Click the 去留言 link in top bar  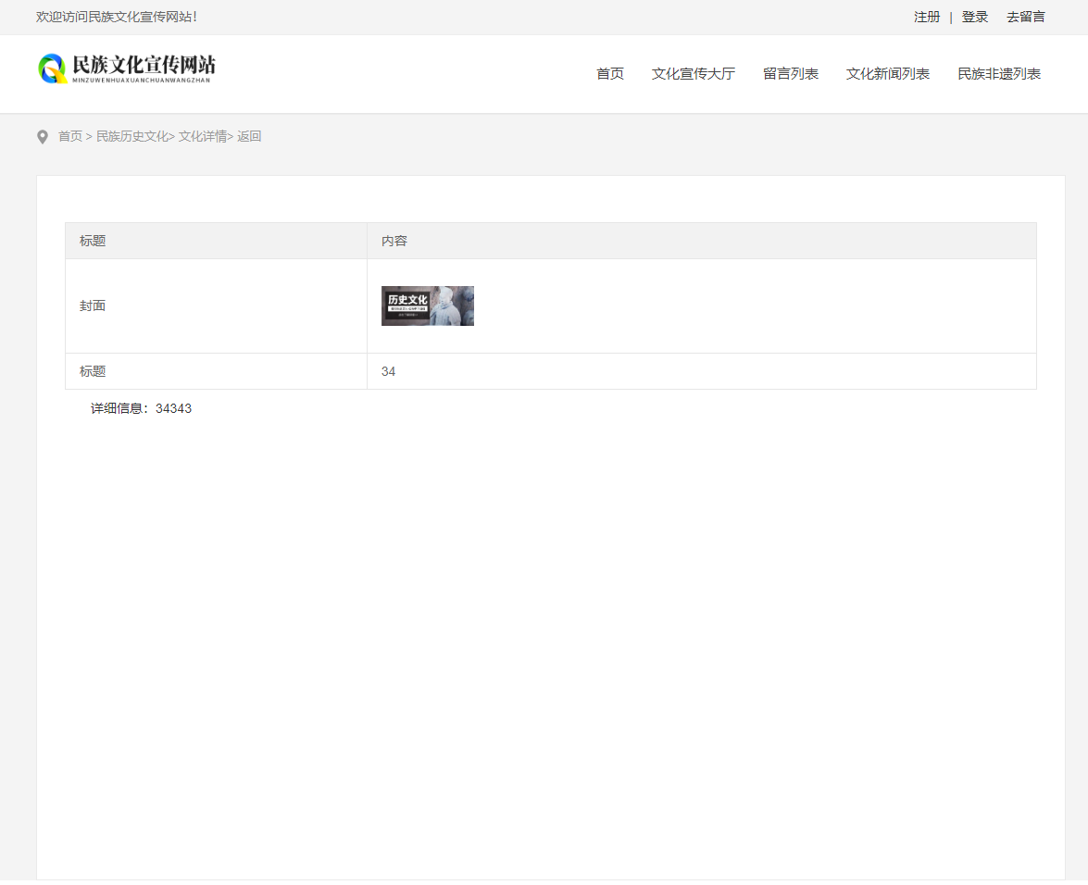point(1025,17)
